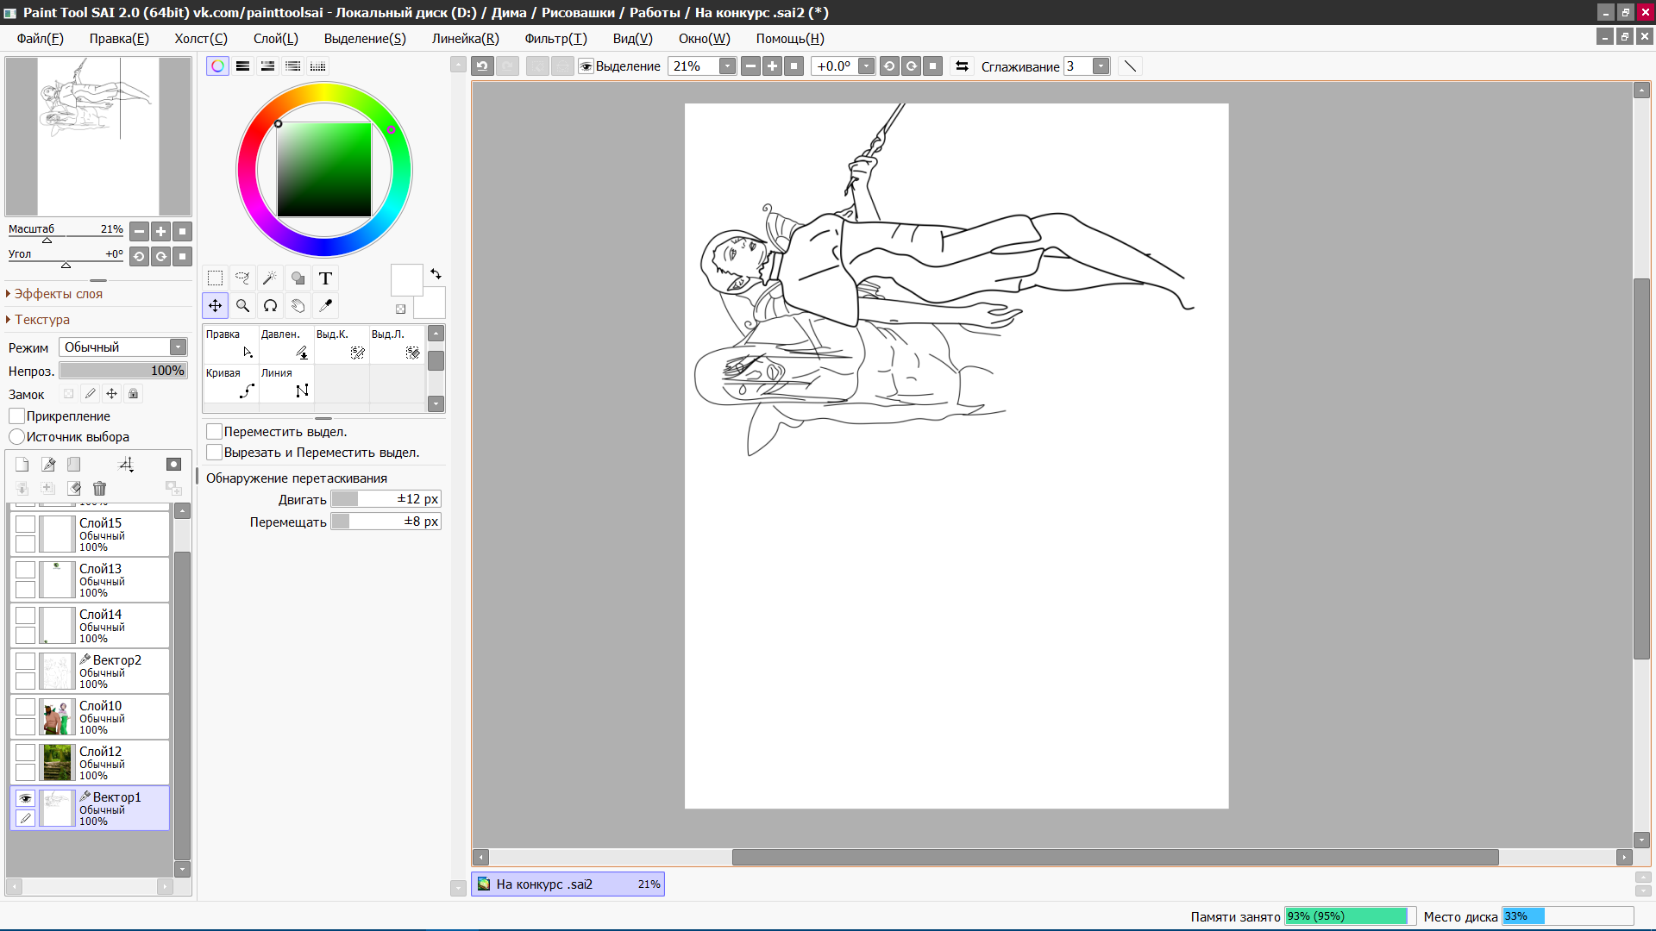The height and width of the screenshot is (931, 1656).
Task: Show the color wheel panel
Action: pos(217,66)
